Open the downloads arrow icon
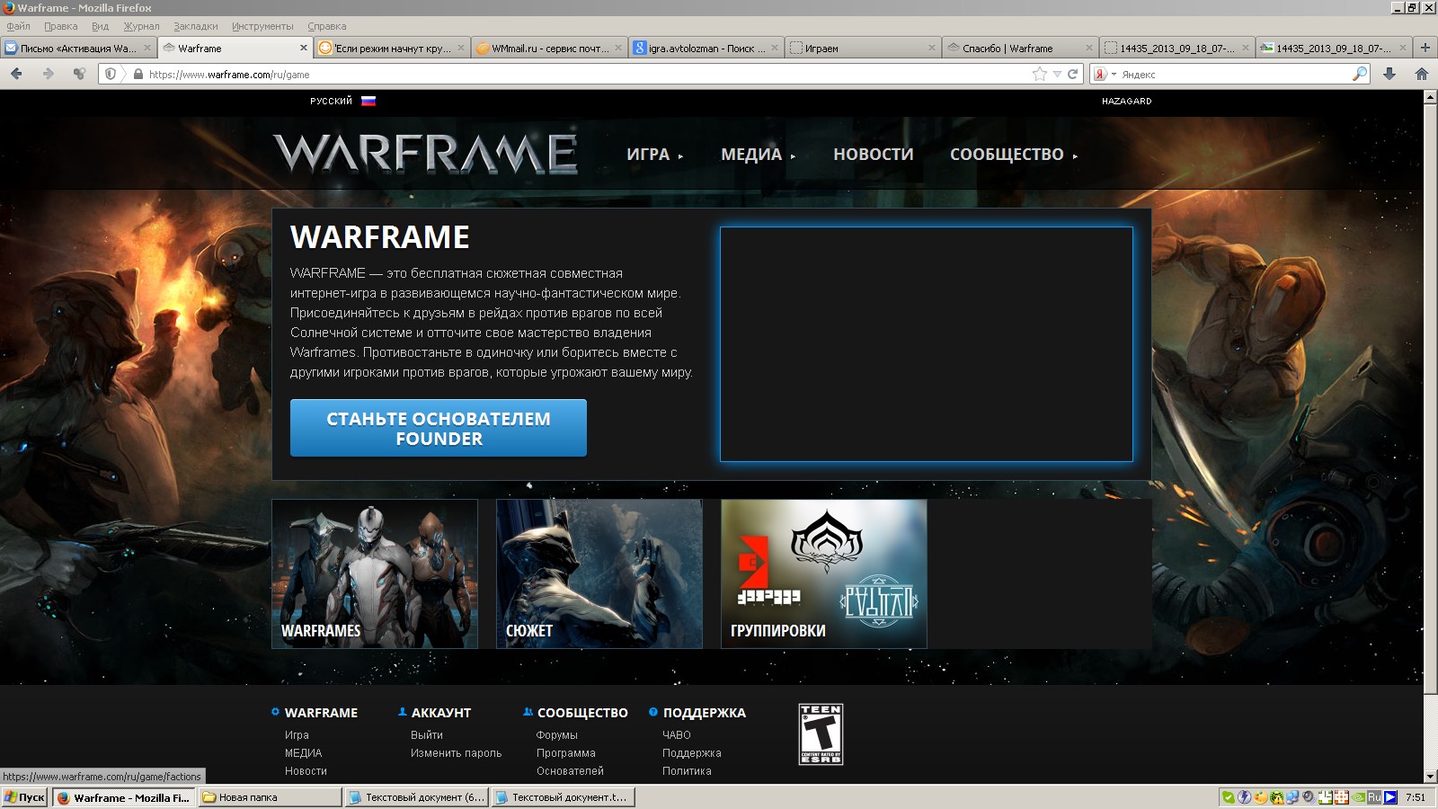The image size is (1438, 809). pos(1389,74)
